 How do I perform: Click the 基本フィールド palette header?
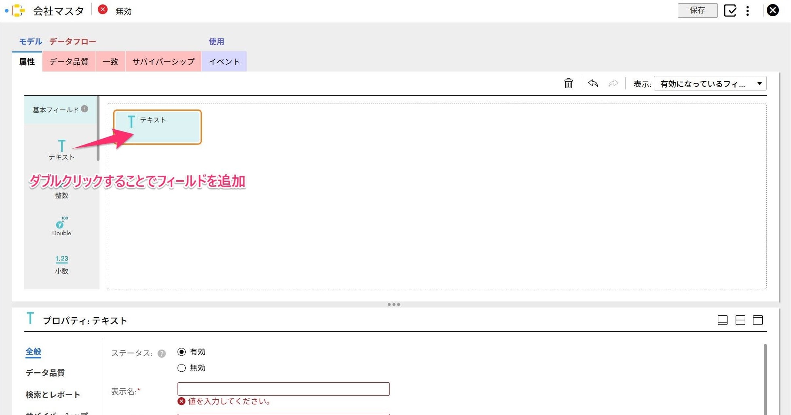(x=61, y=110)
